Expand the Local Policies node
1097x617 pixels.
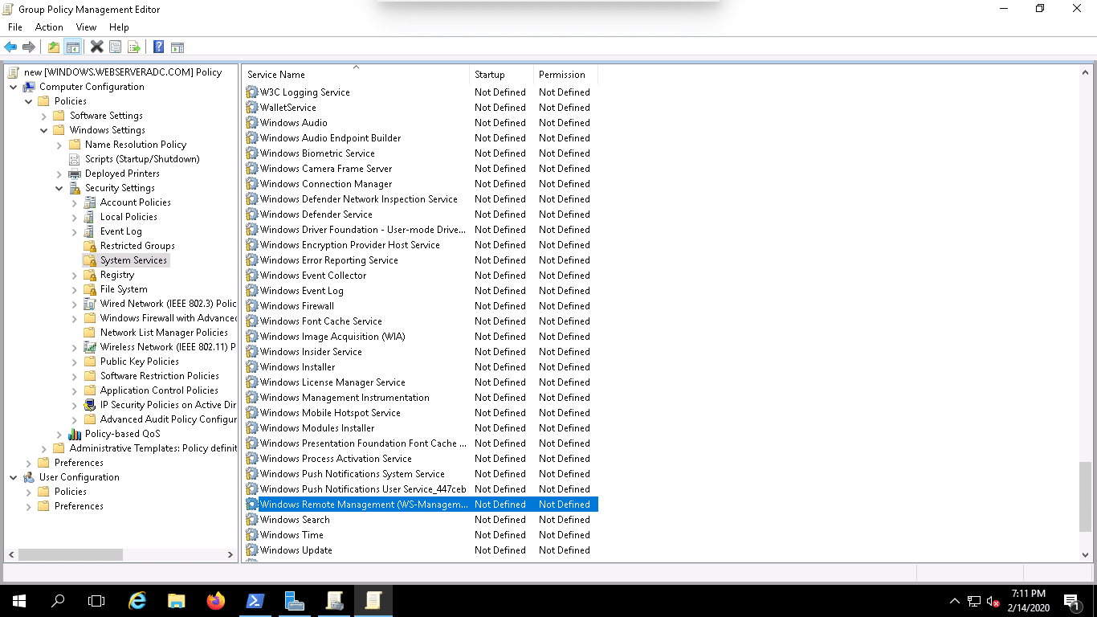pyautogui.click(x=75, y=217)
